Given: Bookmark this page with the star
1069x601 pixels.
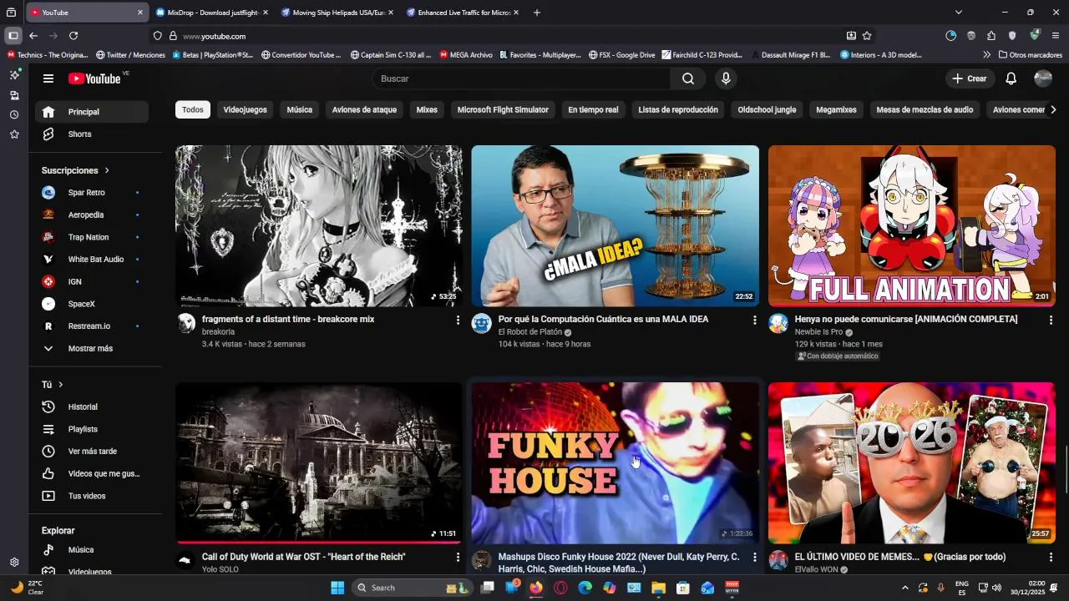Looking at the screenshot, I should tap(867, 36).
